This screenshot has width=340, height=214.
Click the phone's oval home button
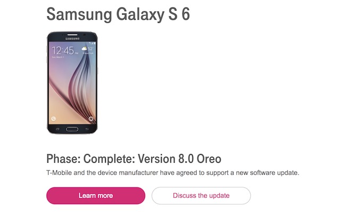(72, 129)
